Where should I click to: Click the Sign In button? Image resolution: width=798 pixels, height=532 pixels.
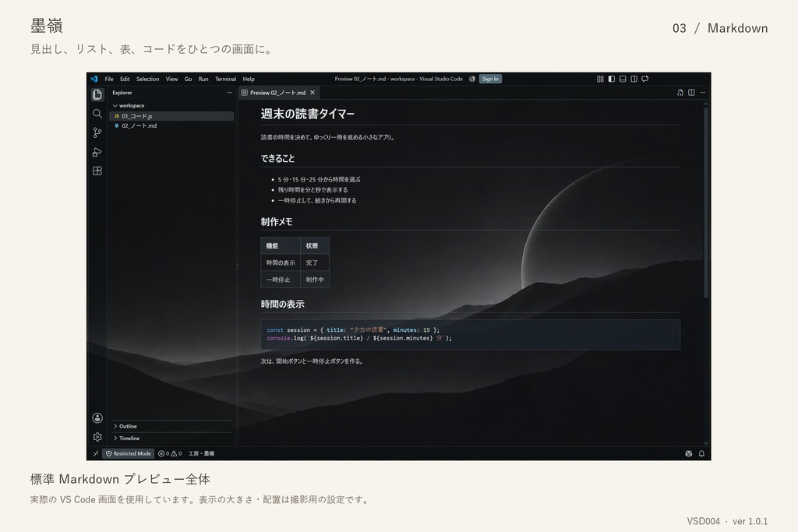(x=490, y=79)
